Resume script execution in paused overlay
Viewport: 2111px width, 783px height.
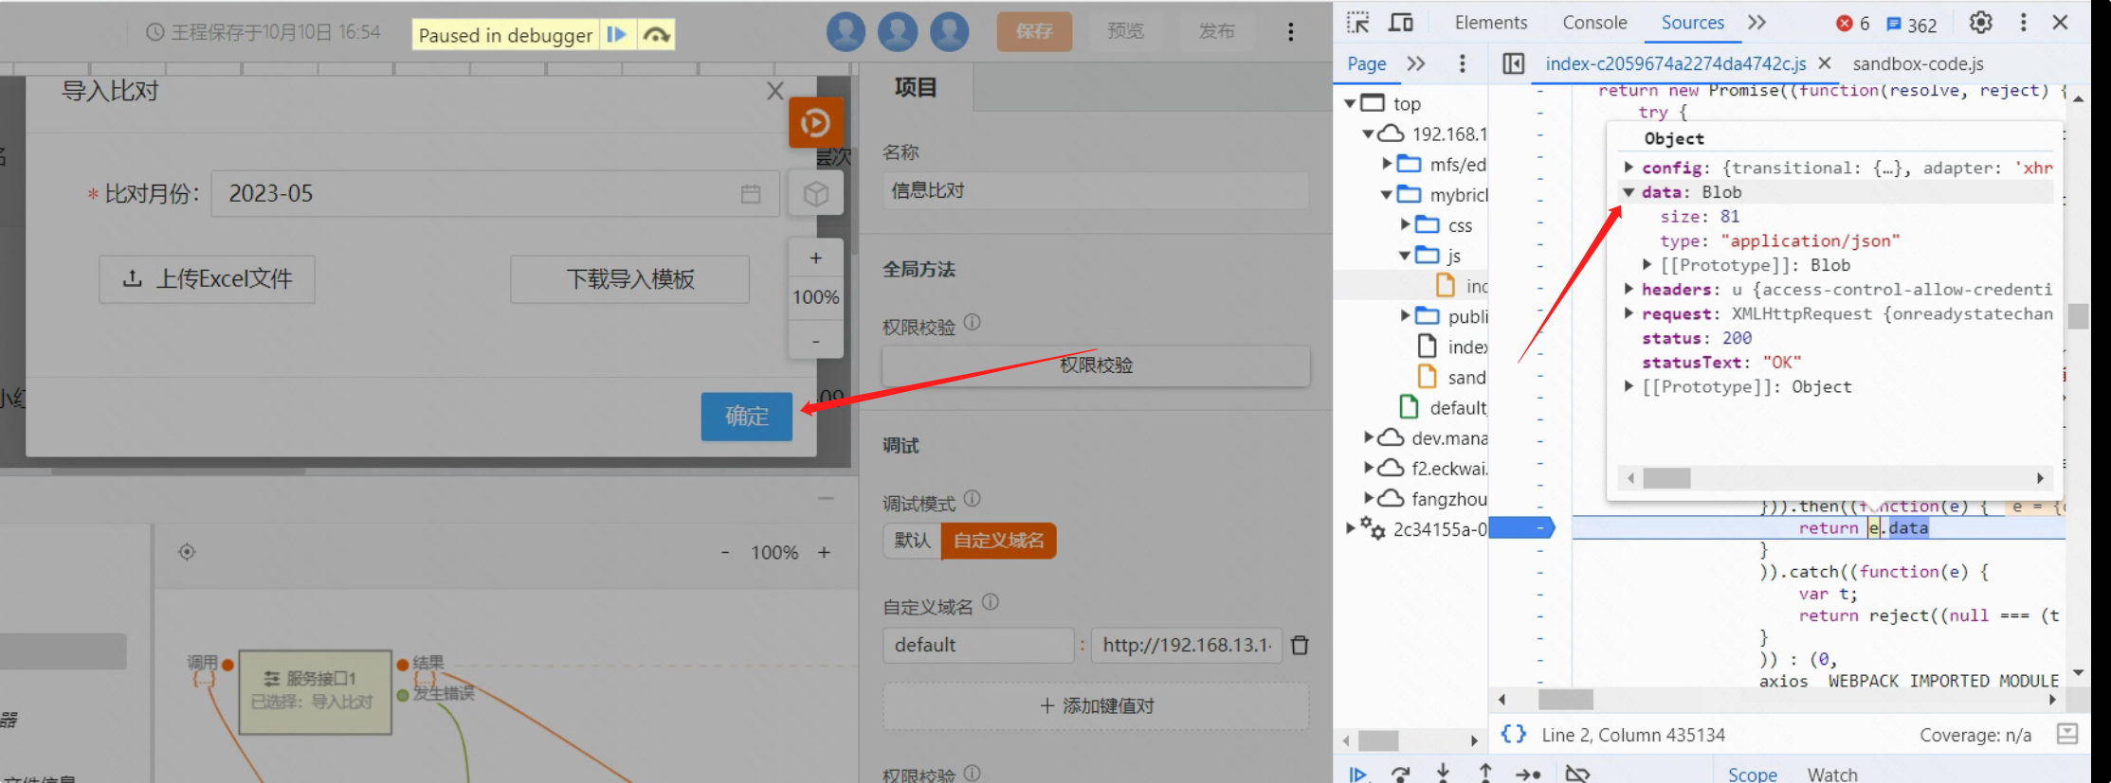(617, 35)
